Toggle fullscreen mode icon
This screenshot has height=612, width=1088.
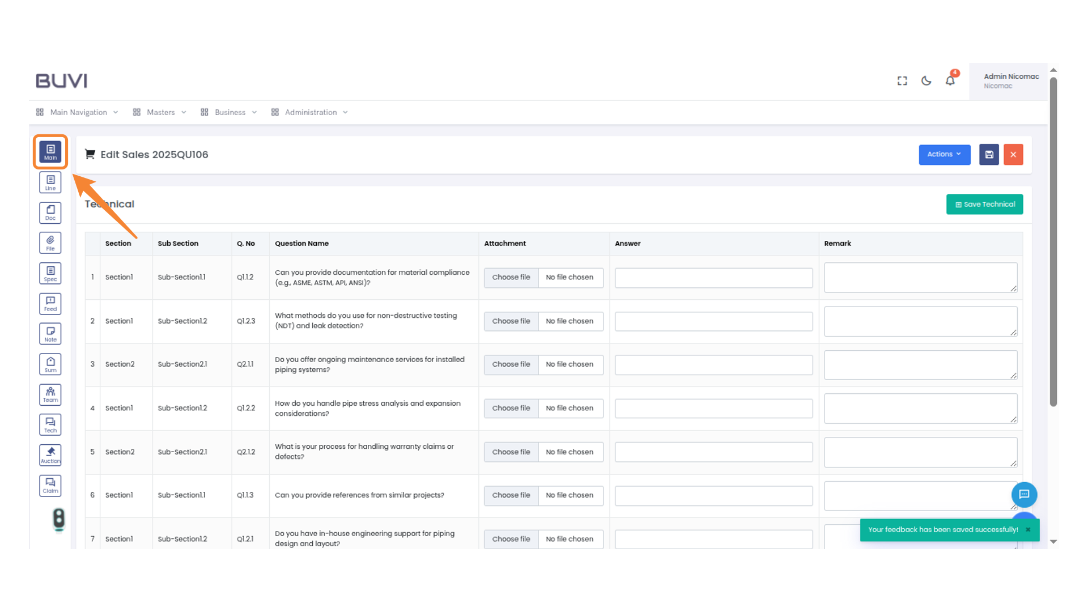point(902,81)
